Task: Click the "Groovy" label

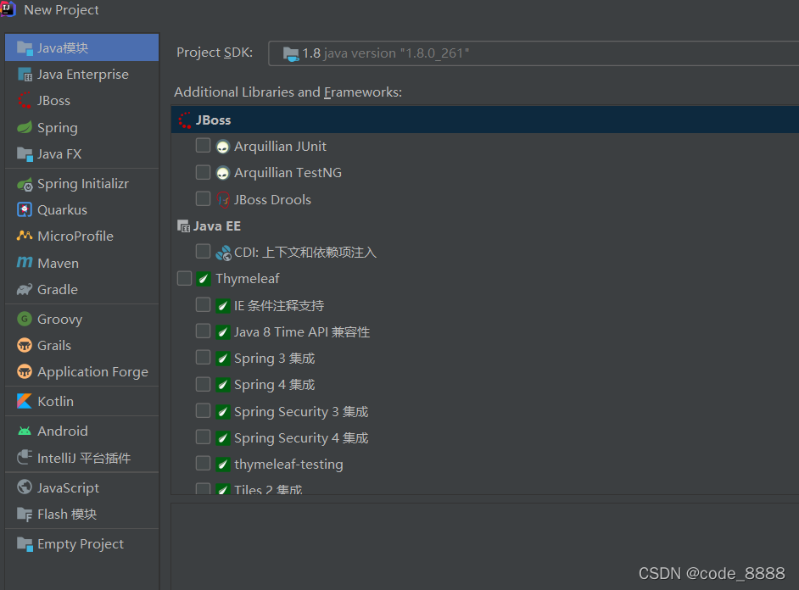Action: click(x=59, y=320)
